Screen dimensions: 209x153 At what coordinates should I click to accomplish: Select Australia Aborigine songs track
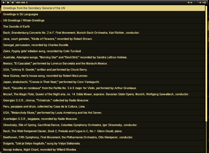pyautogui.click(x=103, y=57)
